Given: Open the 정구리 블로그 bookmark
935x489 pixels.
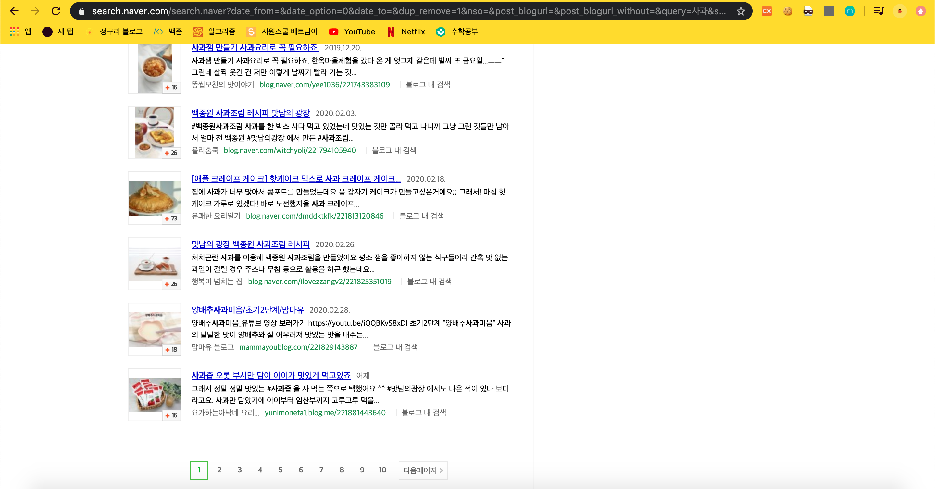Looking at the screenshot, I should (x=114, y=31).
